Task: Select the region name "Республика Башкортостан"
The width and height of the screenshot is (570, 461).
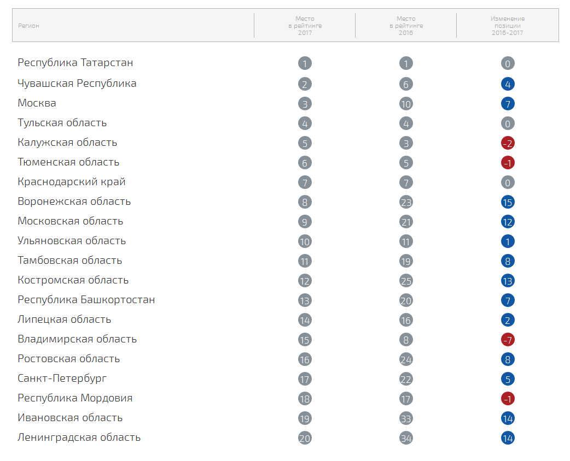Action: [86, 299]
